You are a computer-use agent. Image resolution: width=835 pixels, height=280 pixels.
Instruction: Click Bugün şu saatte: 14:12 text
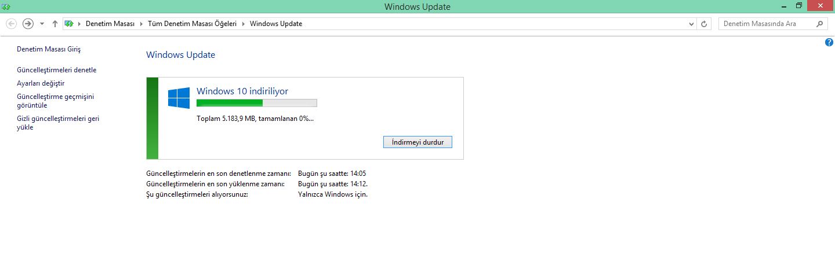pos(333,184)
